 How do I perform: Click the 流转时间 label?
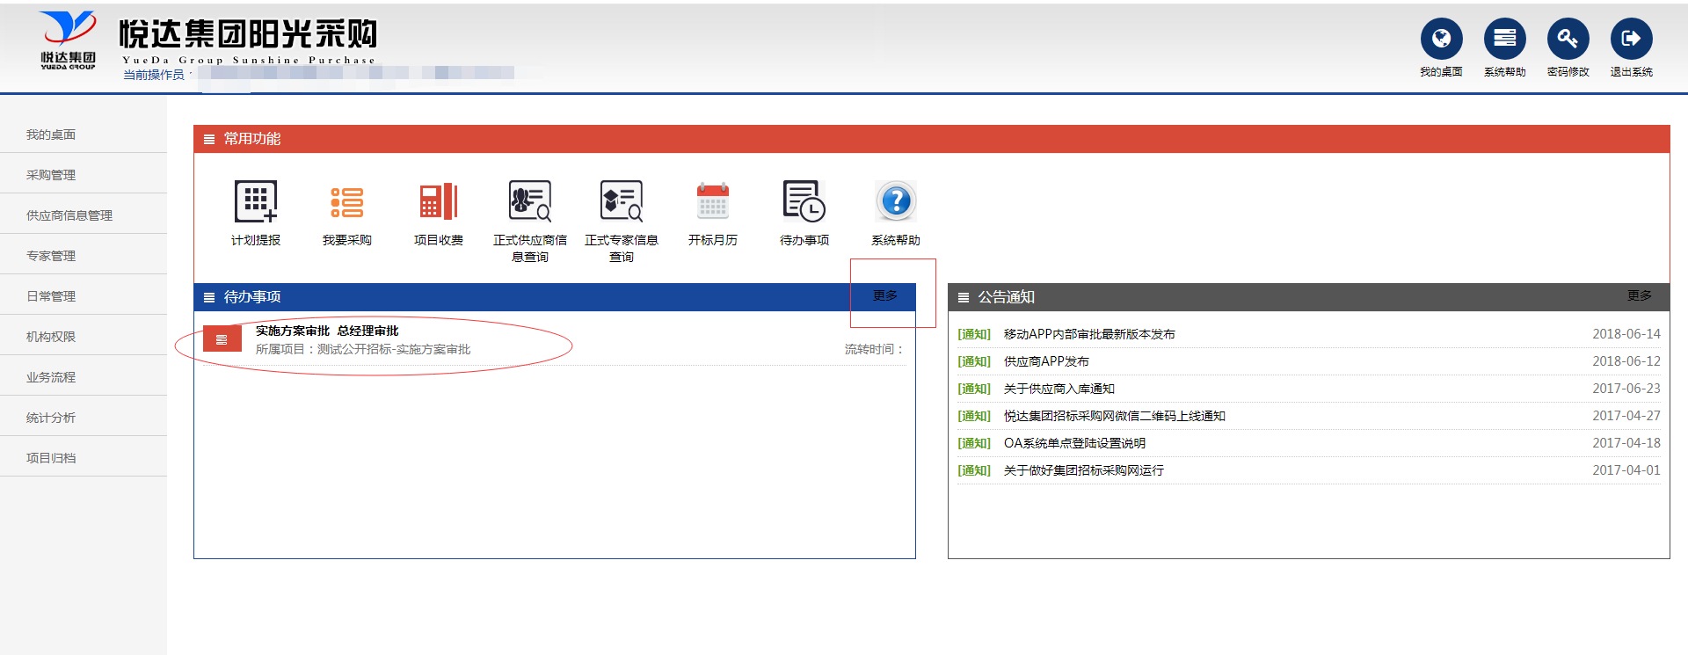pos(875,349)
